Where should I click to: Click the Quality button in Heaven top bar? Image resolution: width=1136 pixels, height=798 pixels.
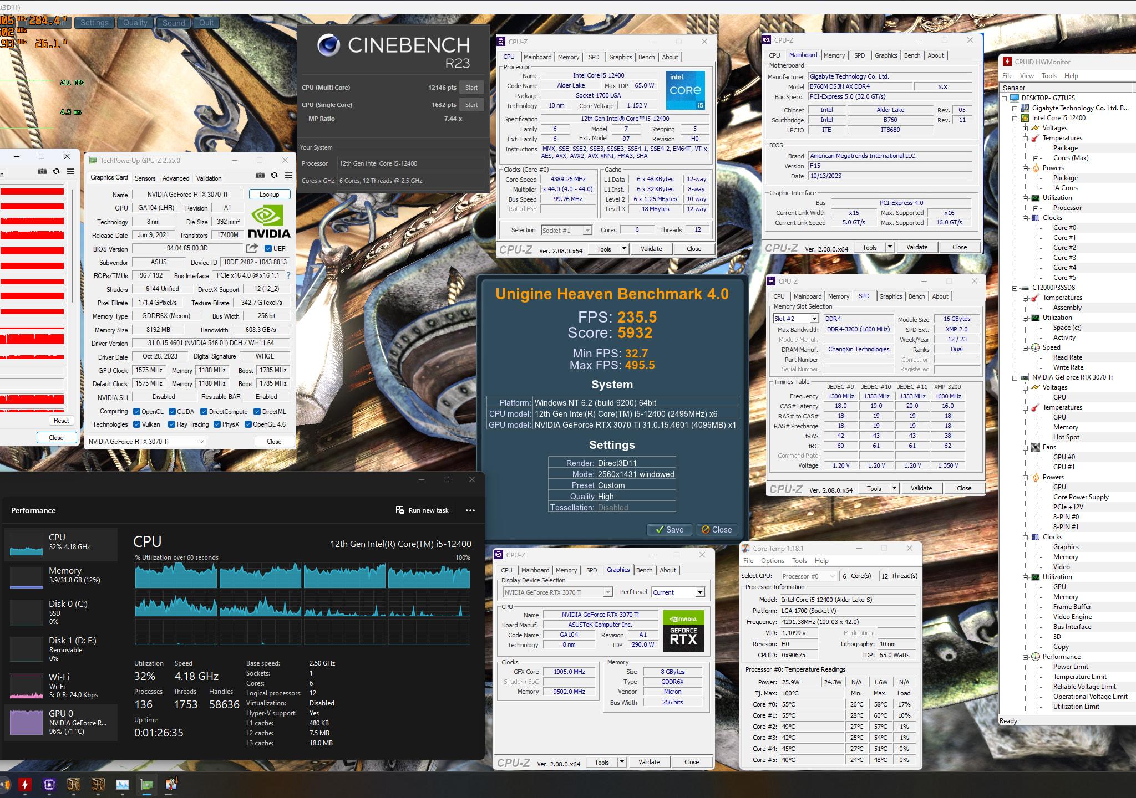(135, 23)
